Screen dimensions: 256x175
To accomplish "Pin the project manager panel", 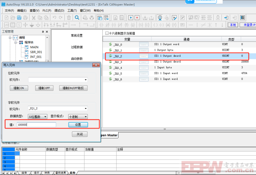I will pos(43,32).
